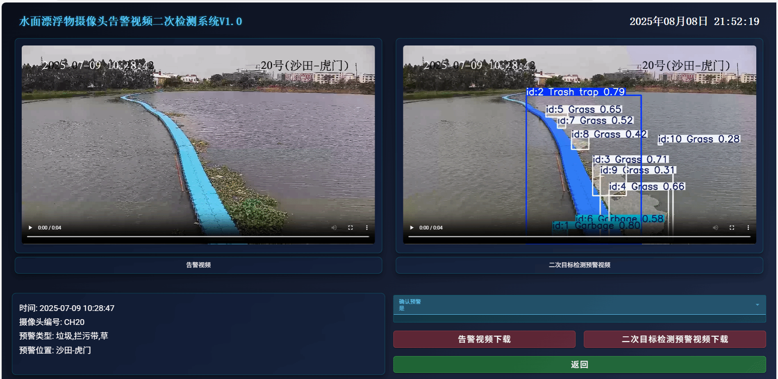The width and height of the screenshot is (778, 379).
Task: Switch to the 二次目标检测预警视频 tab
Action: (x=580, y=265)
